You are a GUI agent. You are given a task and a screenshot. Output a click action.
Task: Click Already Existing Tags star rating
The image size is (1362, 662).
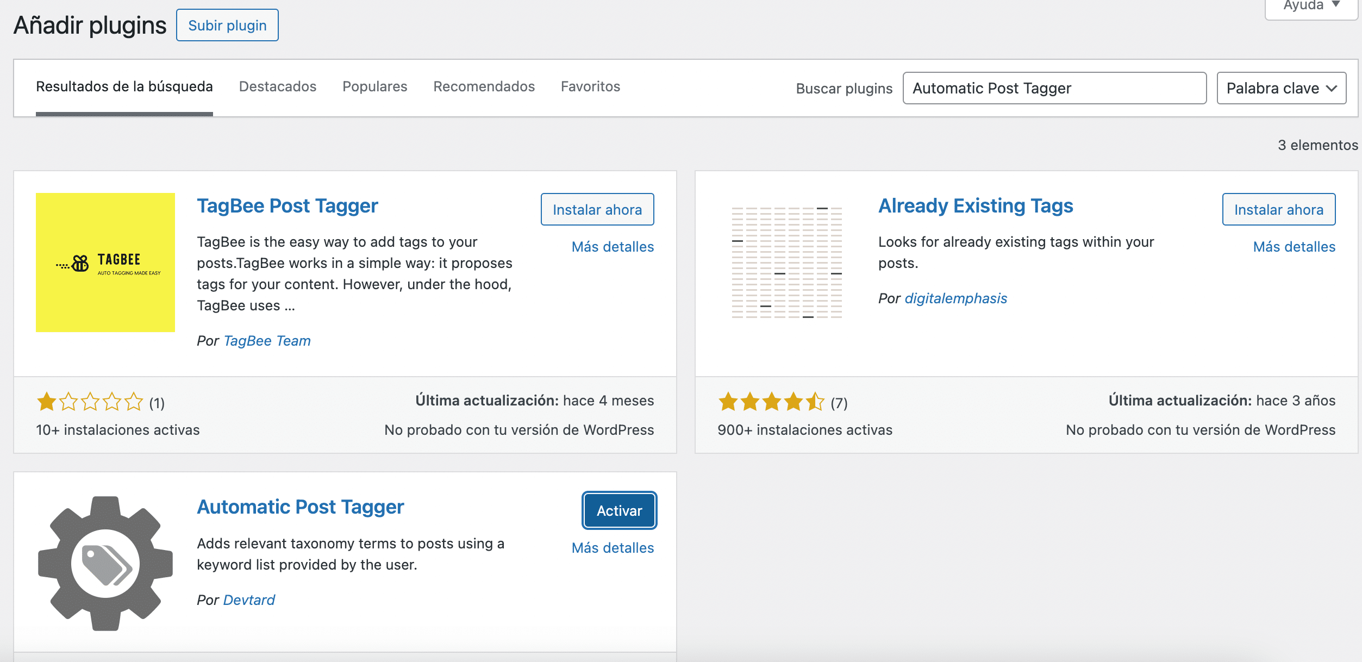point(771,402)
